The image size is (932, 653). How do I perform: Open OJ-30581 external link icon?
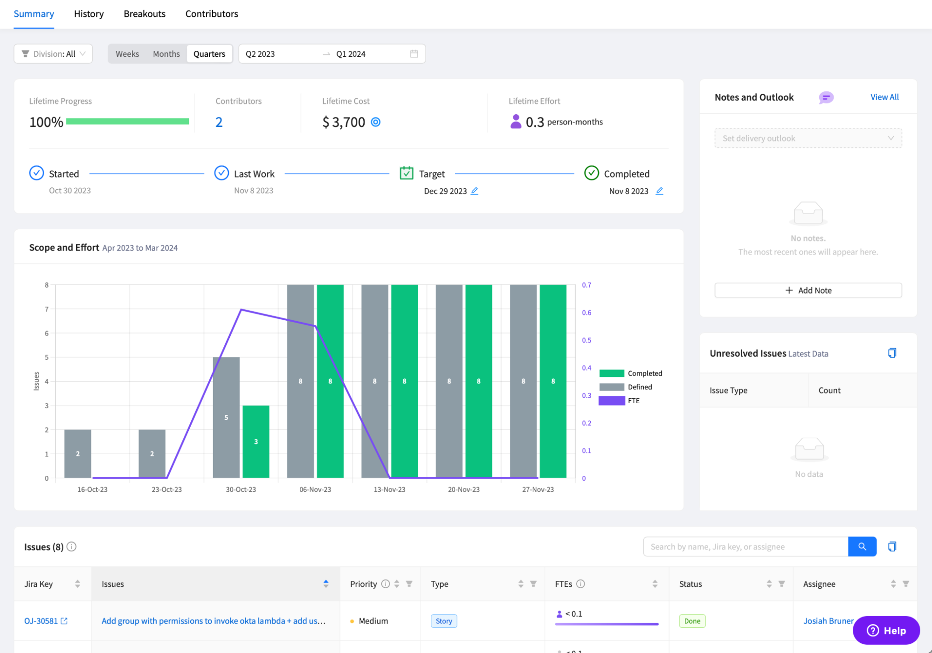(64, 621)
